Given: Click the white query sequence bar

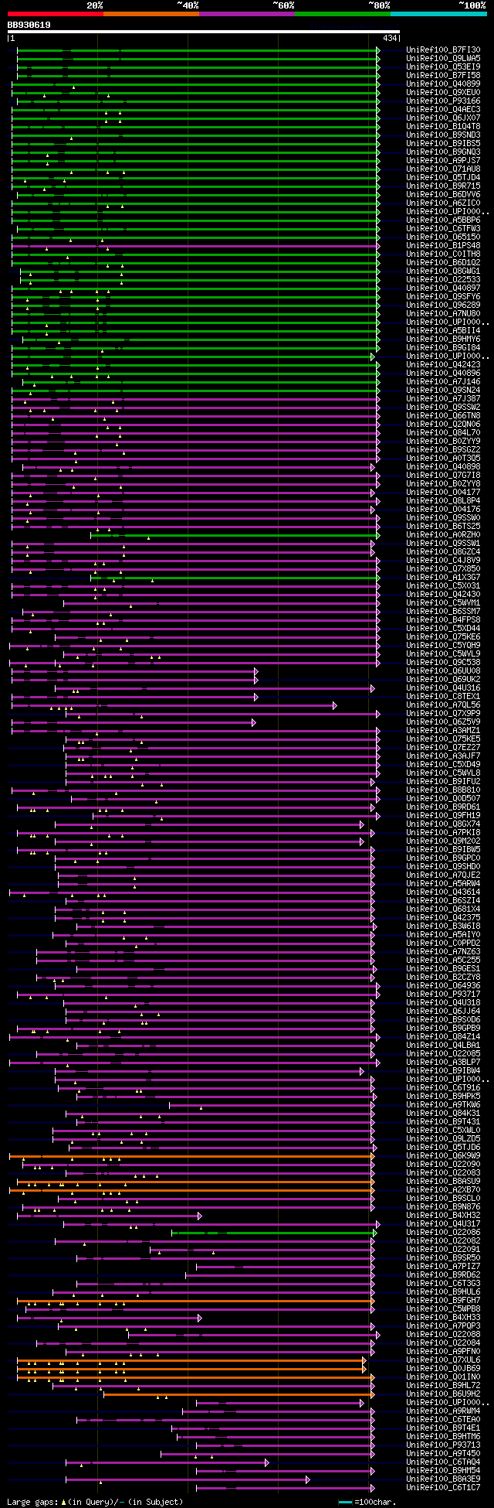Looking at the screenshot, I should point(203,32).
